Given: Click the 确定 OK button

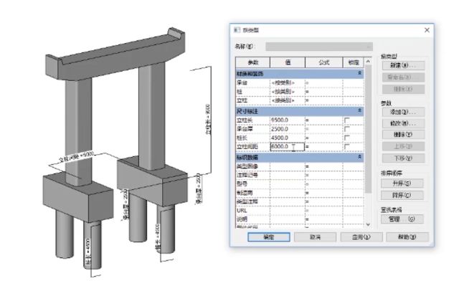Looking at the screenshot, I should (x=269, y=237).
